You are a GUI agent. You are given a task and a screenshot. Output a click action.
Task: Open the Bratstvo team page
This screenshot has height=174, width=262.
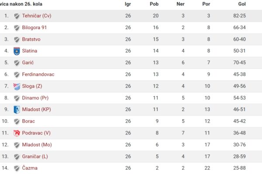(31, 39)
